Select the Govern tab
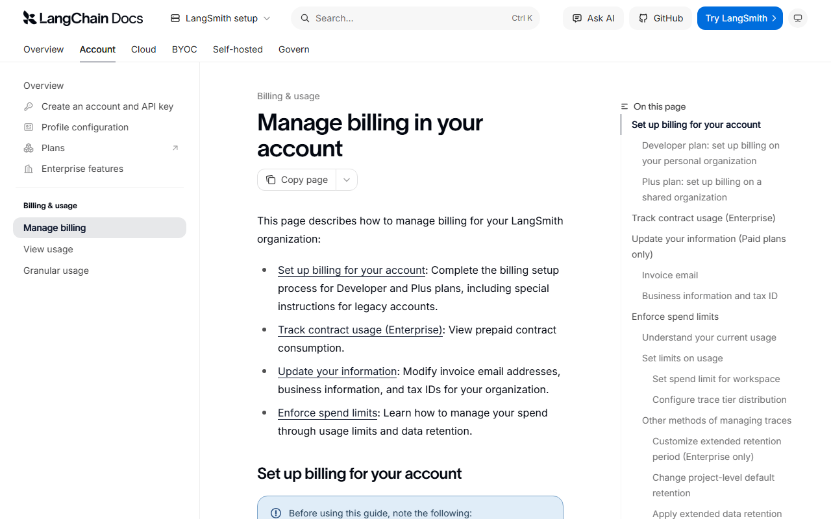This screenshot has width=831, height=519. pos(294,49)
